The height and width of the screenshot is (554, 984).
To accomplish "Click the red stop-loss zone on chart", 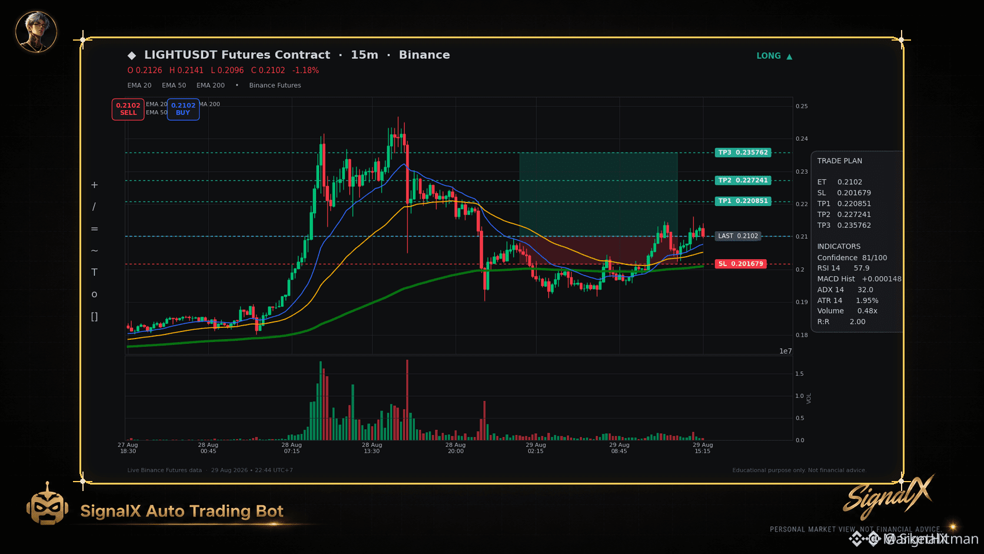I will tap(599, 250).
